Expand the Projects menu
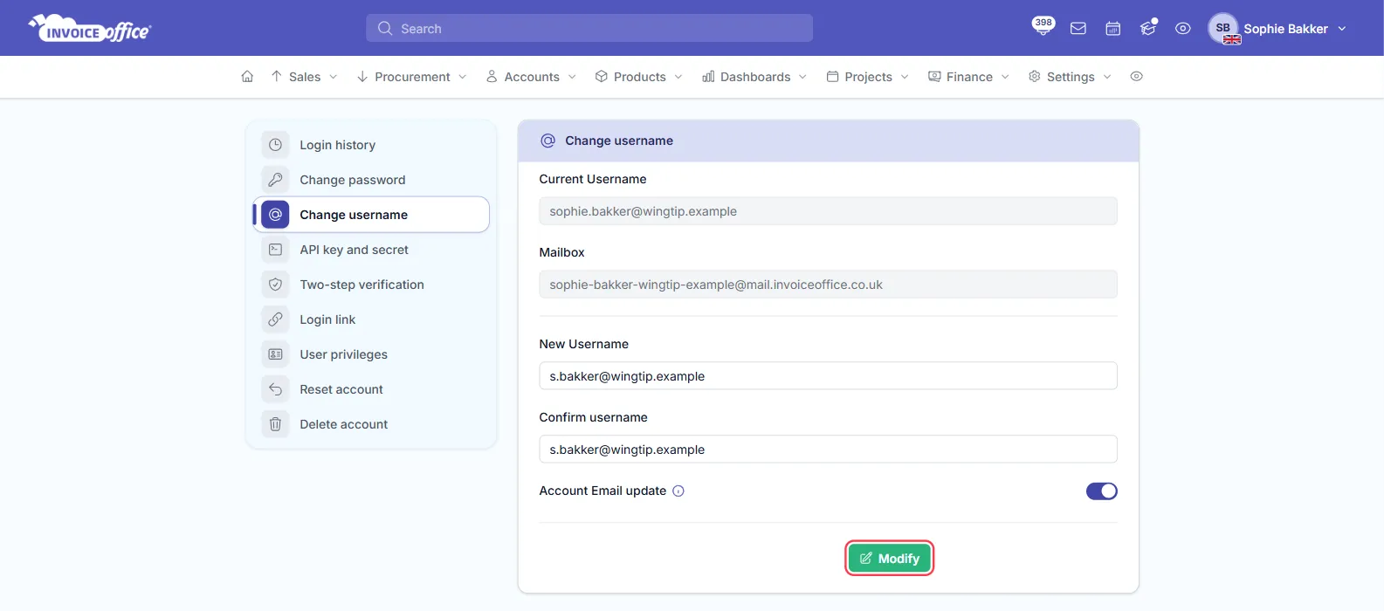This screenshot has height=611, width=1384. coord(868,77)
